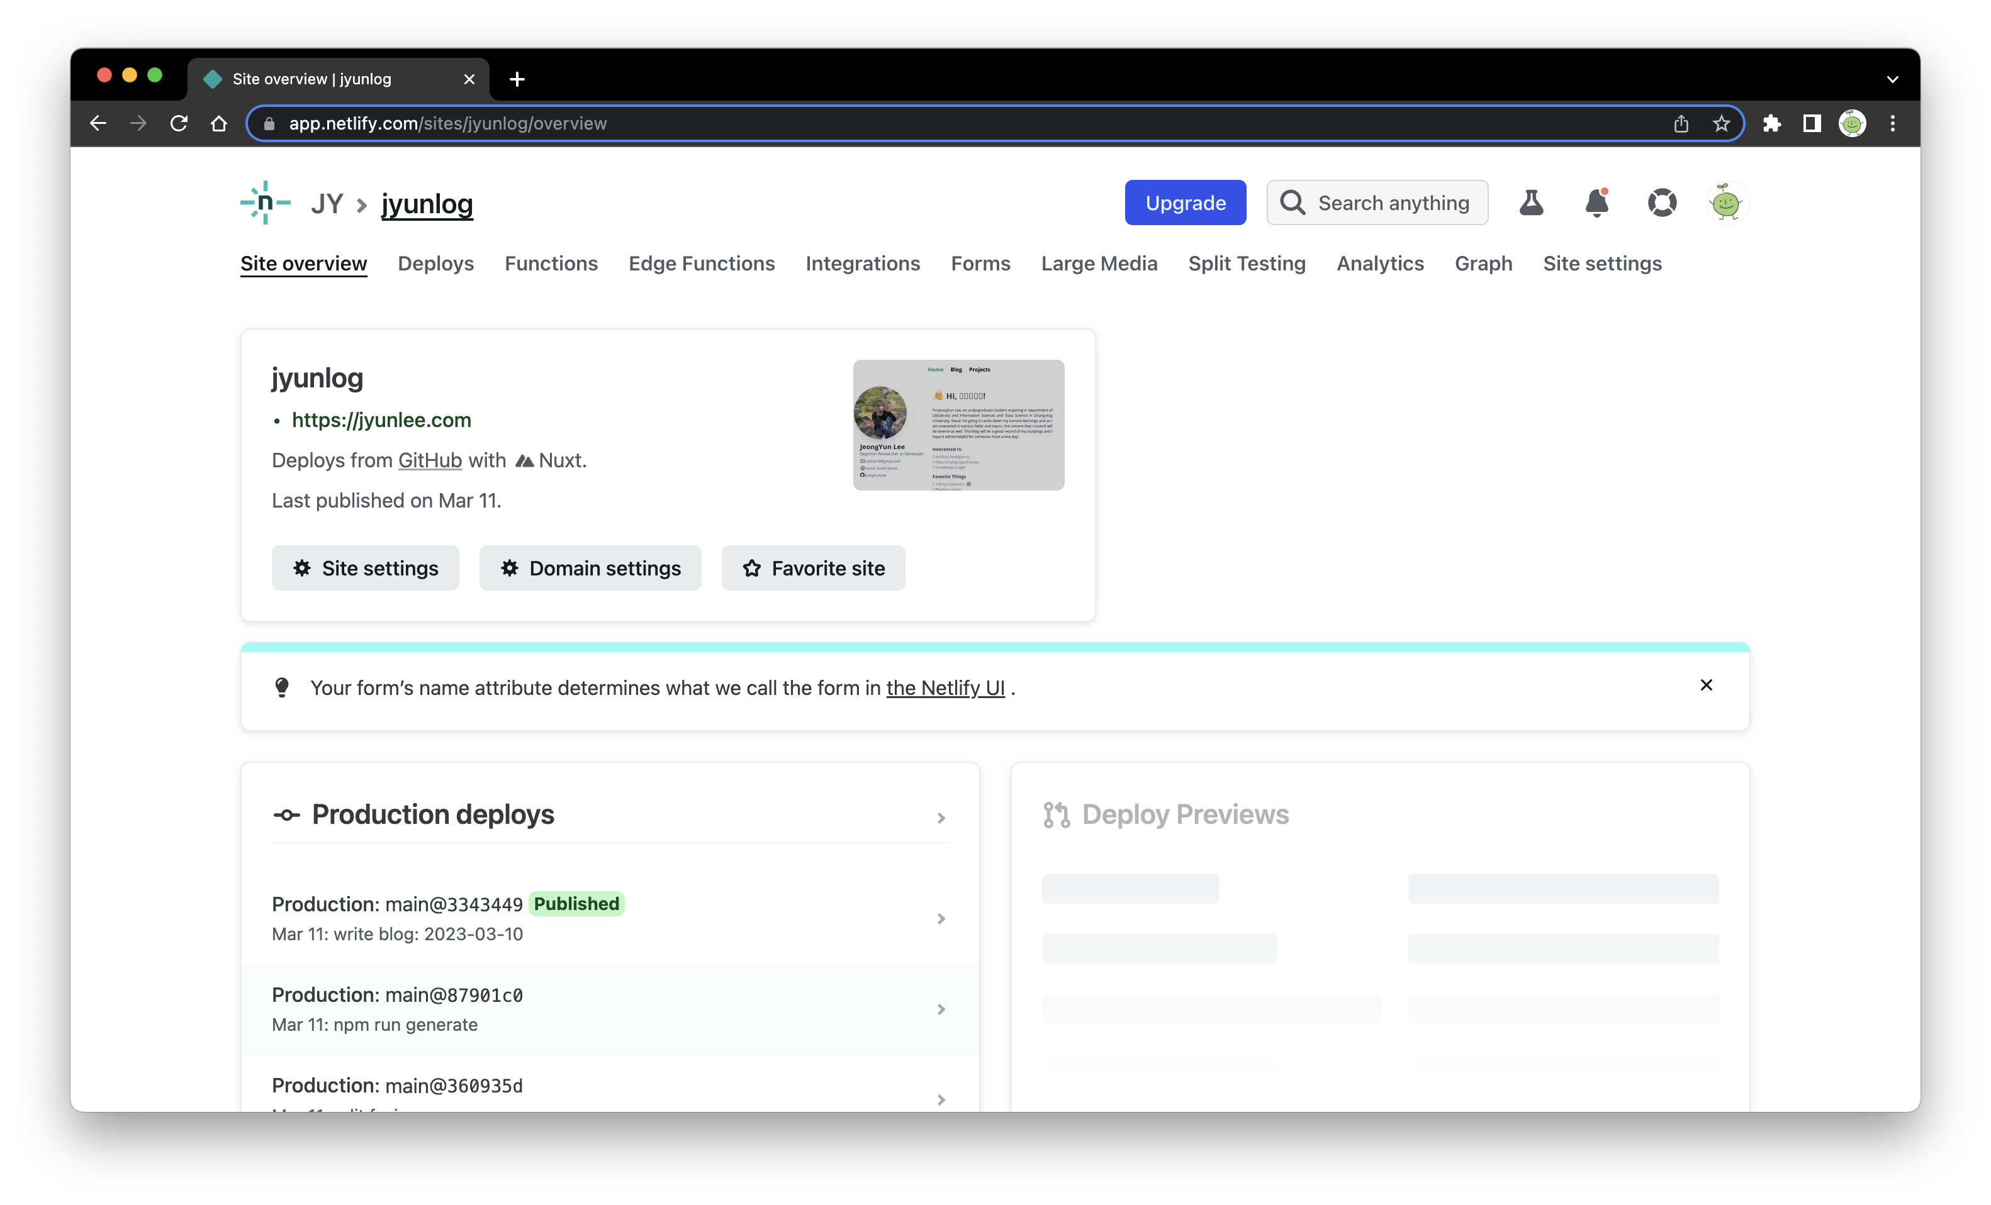Click the jyunlog site card title
Viewport: 1991px width, 1205px height.
318,377
